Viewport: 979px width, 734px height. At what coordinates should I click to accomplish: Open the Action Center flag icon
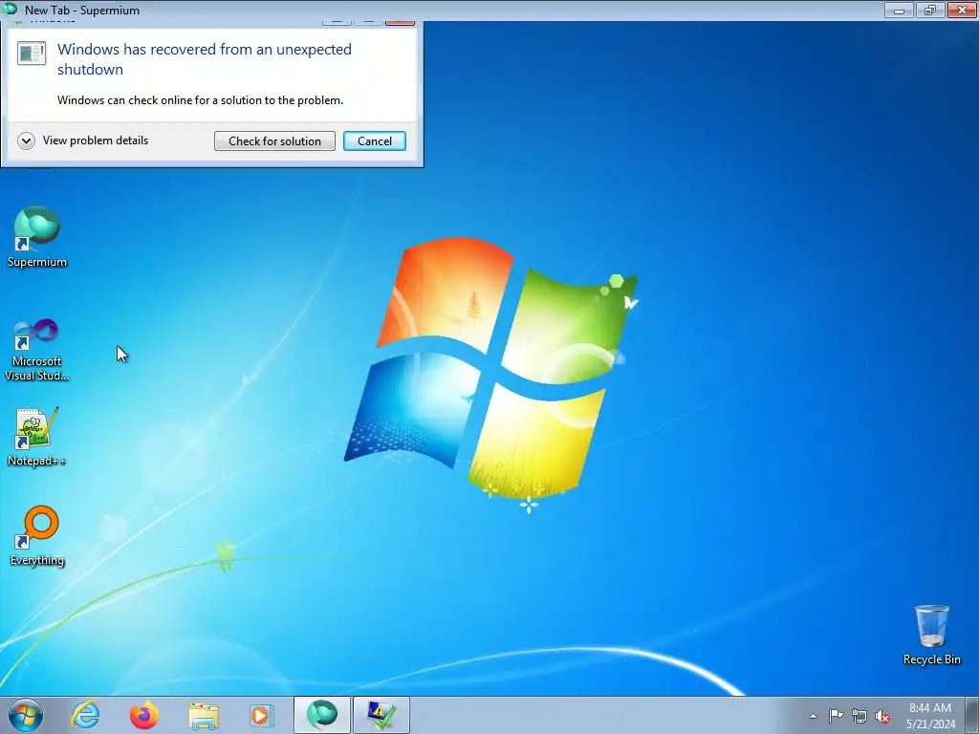click(x=836, y=715)
